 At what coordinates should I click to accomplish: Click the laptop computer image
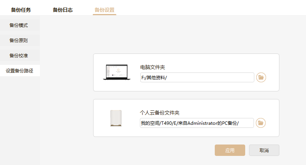click(117, 72)
